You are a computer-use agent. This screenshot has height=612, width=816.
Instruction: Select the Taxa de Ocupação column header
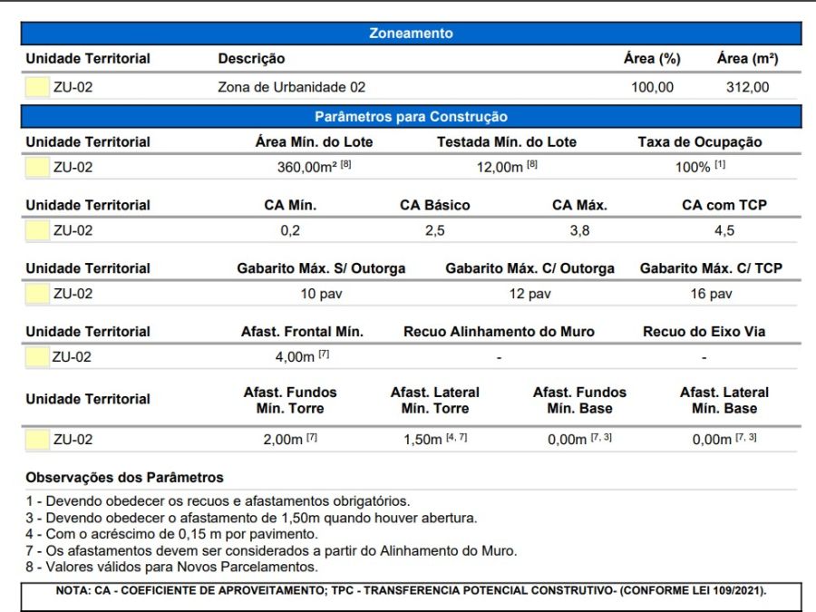[x=699, y=142]
